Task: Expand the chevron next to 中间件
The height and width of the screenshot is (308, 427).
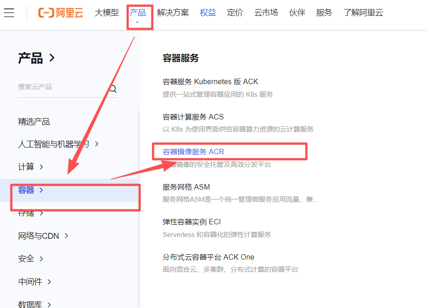Action: [49, 282]
